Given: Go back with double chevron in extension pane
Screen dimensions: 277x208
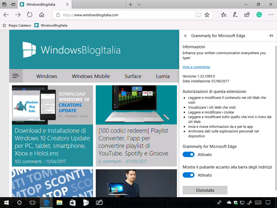Looking at the screenshot, I should [x=185, y=36].
